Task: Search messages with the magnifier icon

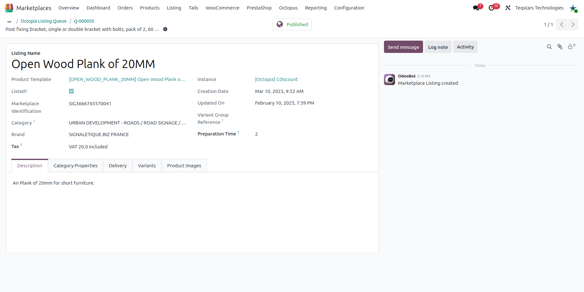Action: coord(549,47)
